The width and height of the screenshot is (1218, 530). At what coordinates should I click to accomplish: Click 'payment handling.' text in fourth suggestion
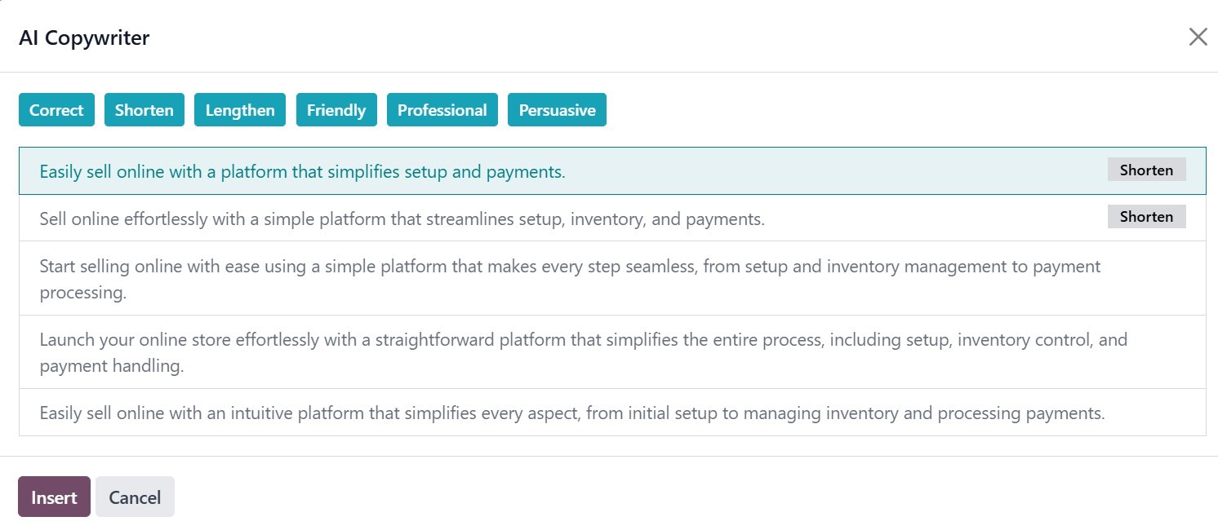pos(111,366)
